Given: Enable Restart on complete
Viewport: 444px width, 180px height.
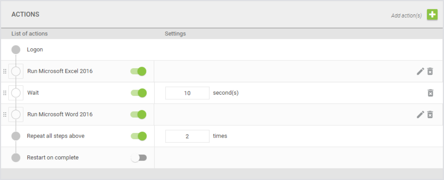Looking at the screenshot, I should [x=138, y=158].
